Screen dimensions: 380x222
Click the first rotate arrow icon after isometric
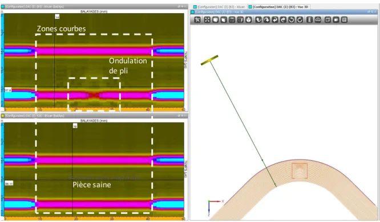[x=258, y=20]
